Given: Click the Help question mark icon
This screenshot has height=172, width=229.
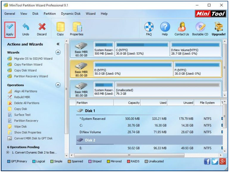Looking at the screenshot, I should 165,27.
